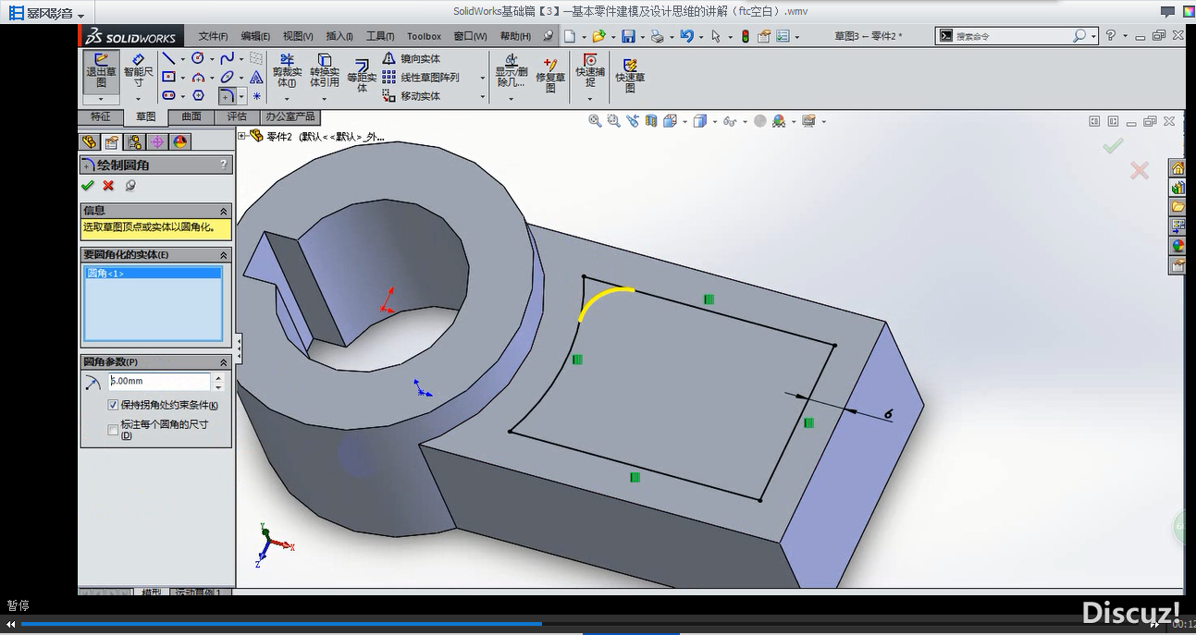This screenshot has width=1196, height=635.
Task: Click the Rapid Sketch (快速草图) tool
Action: click(630, 75)
